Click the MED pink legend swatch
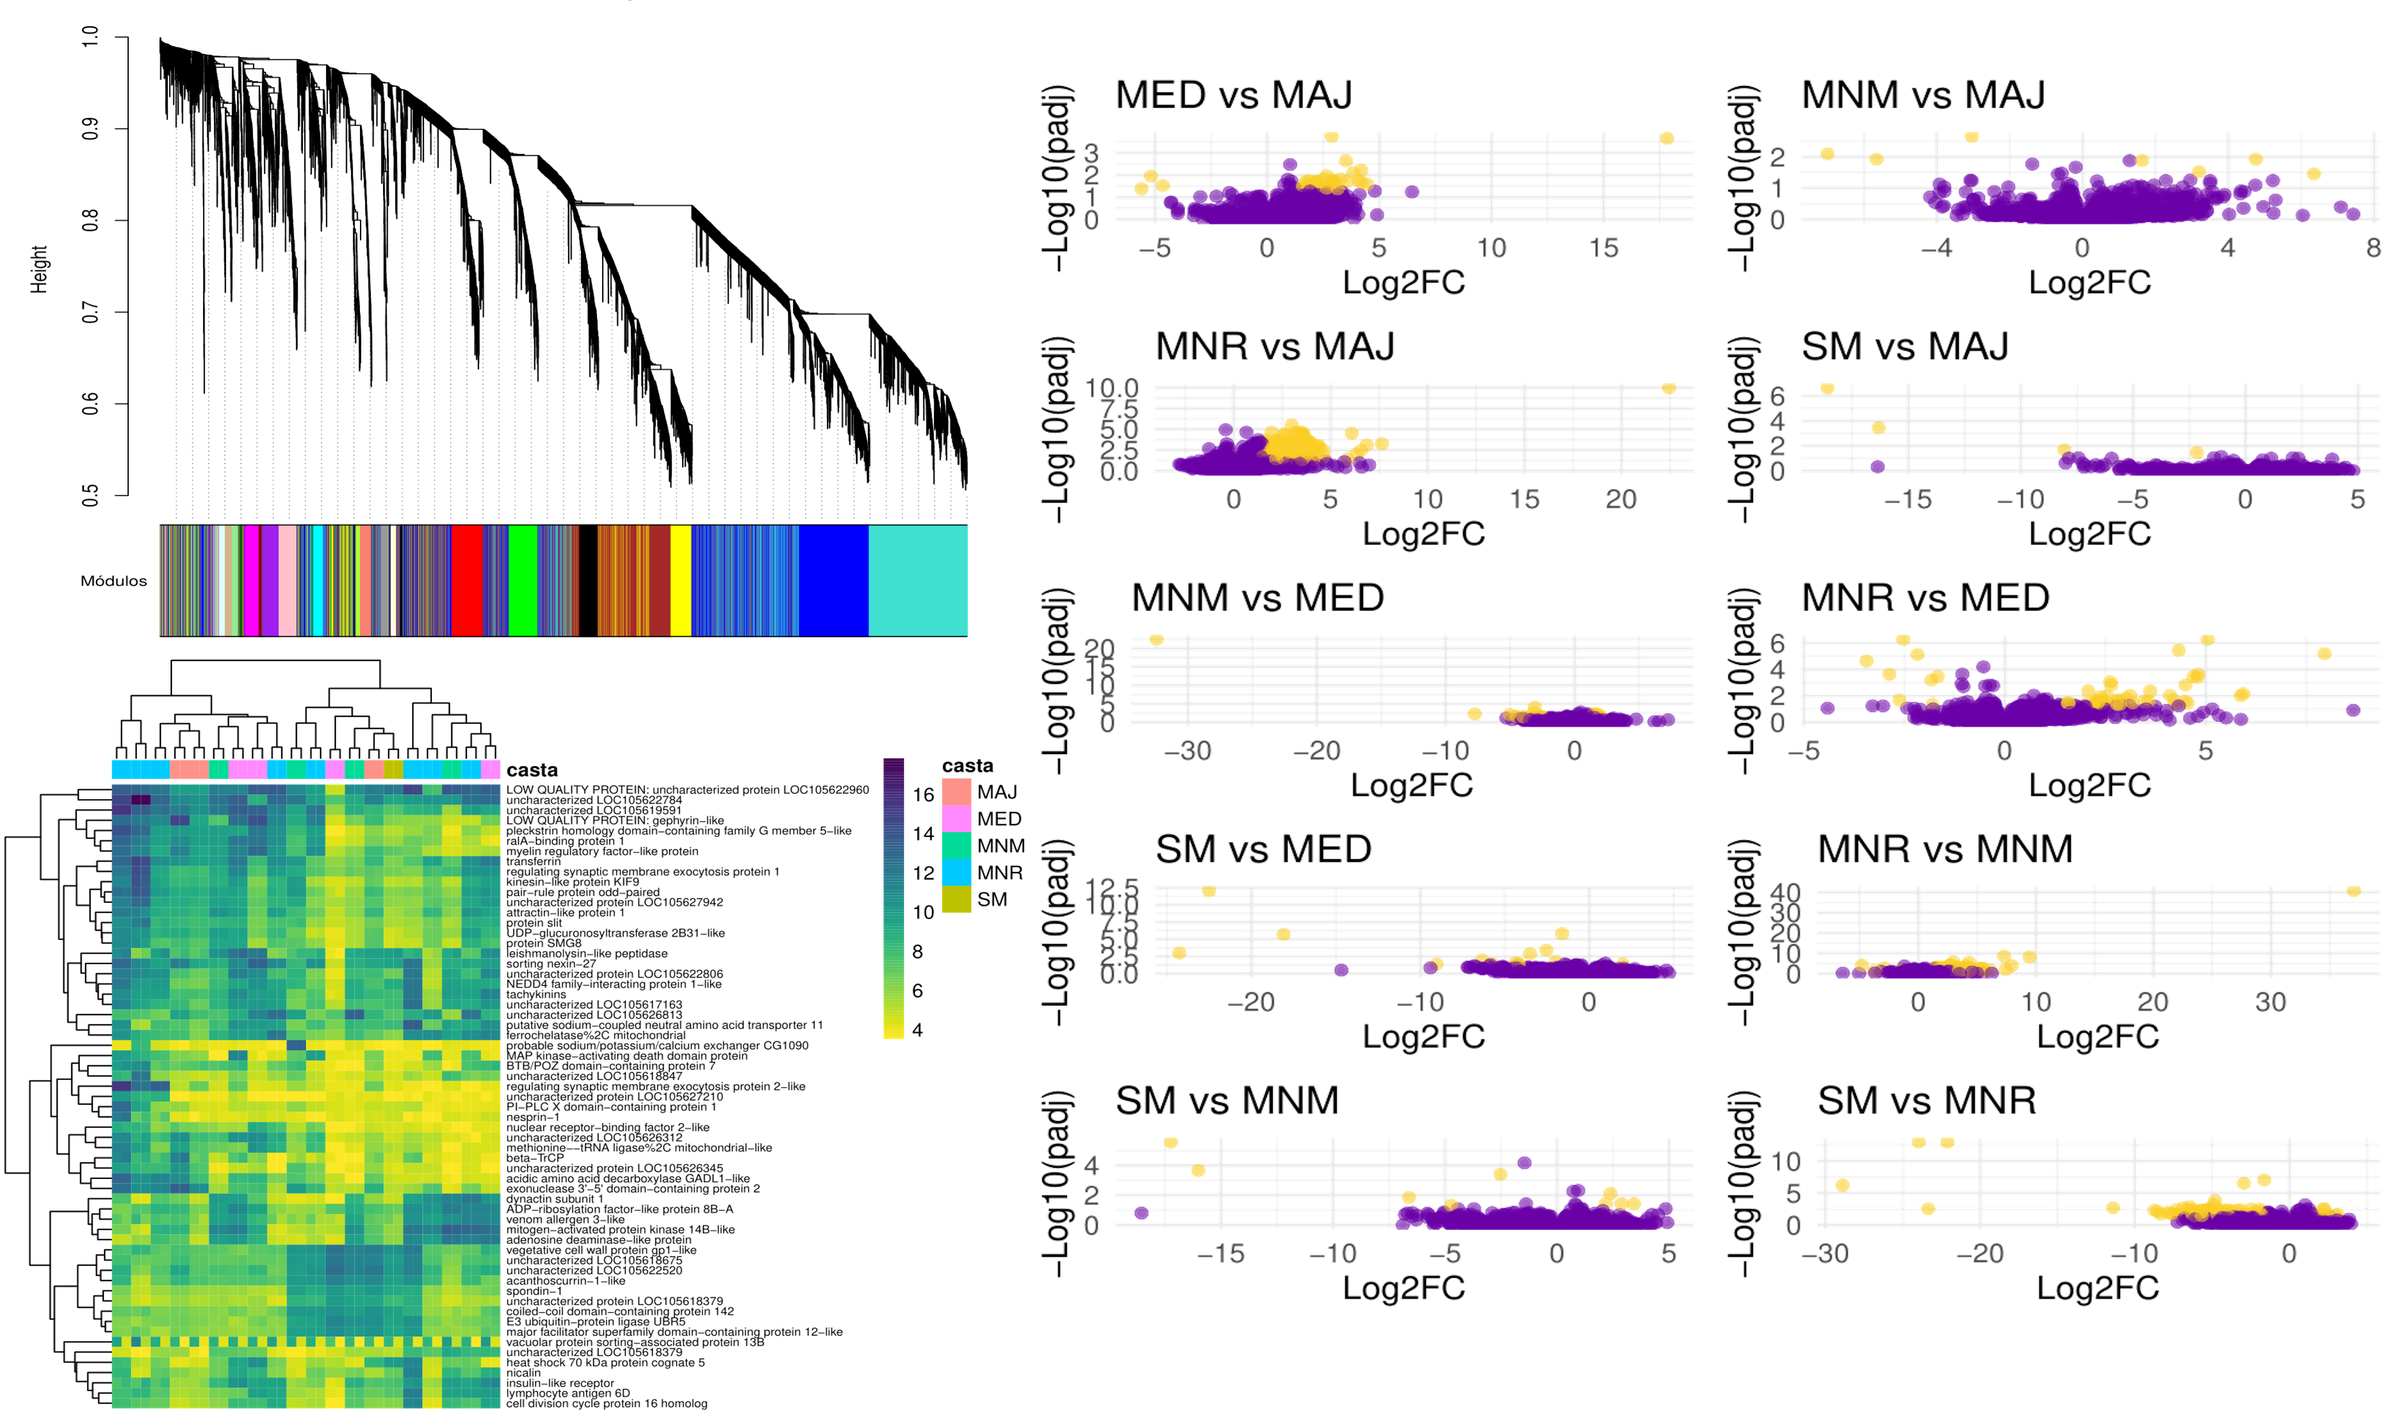 point(957,819)
